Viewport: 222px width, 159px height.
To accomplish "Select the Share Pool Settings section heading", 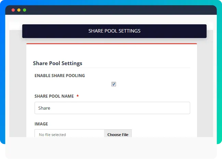I will tap(57, 63).
